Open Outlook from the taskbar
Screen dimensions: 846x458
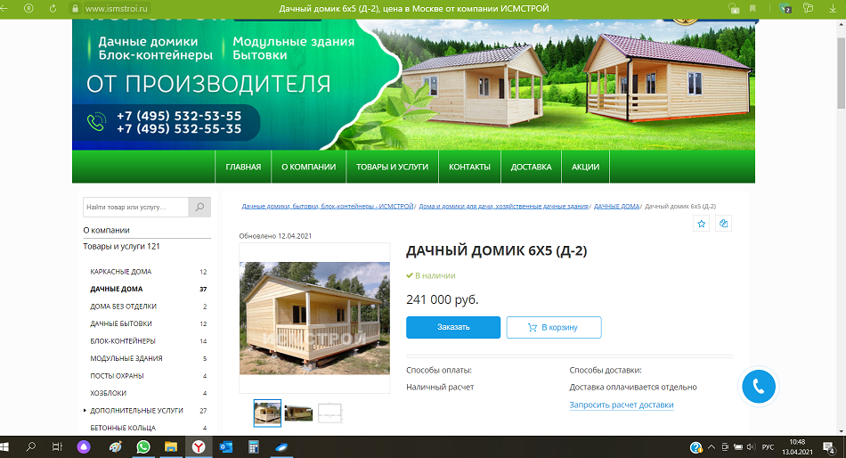(226, 447)
